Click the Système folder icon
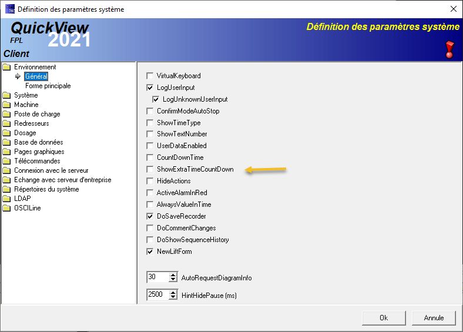Image resolution: width=463 pixels, height=332 pixels. coord(6,95)
